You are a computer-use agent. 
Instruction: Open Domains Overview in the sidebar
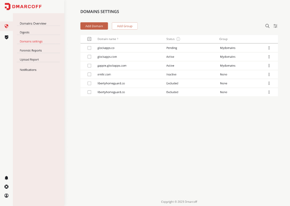[33, 23]
